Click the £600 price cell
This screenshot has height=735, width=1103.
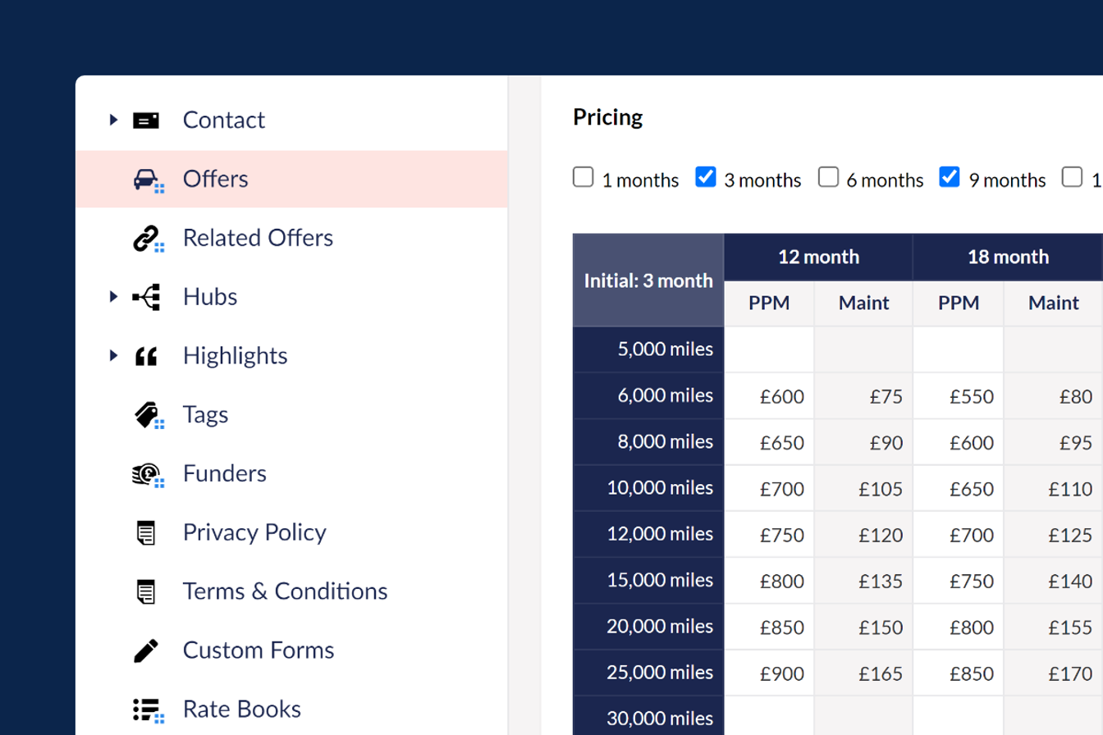(x=770, y=396)
